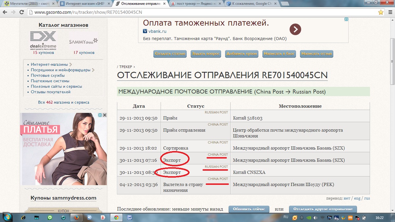The width and height of the screenshot is (395, 222).
Task: Open Firefox from the taskbar
Action: pos(76,217)
